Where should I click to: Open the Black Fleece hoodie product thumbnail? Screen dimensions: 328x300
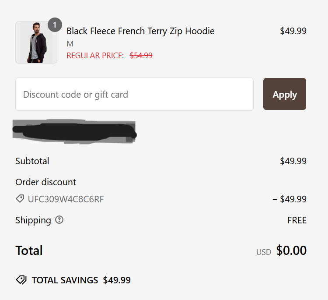point(36,43)
